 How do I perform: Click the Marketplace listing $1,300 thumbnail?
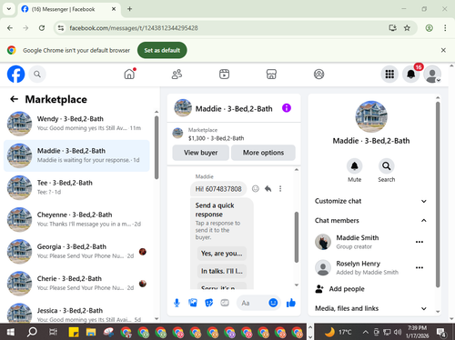click(x=177, y=134)
